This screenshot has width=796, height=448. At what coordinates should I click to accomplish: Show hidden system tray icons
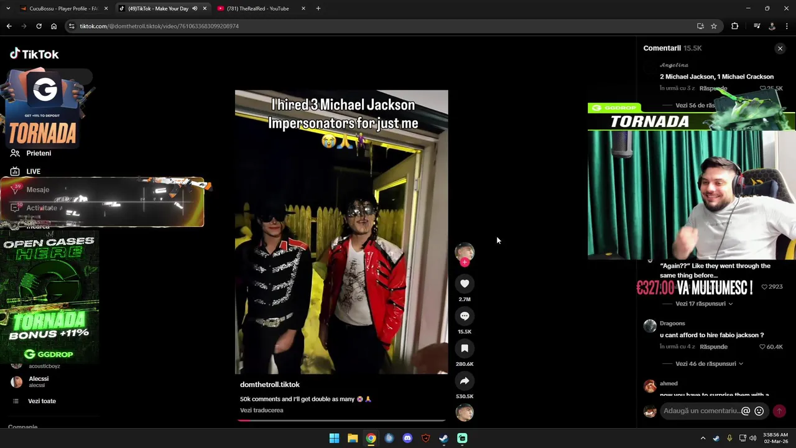click(703, 438)
